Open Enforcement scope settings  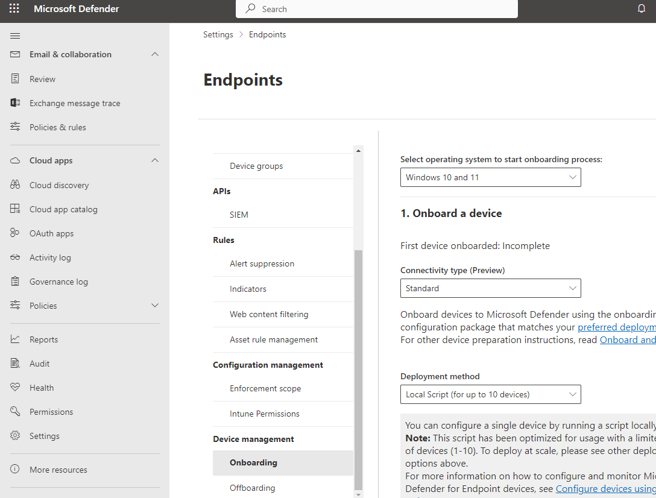pos(283,389)
